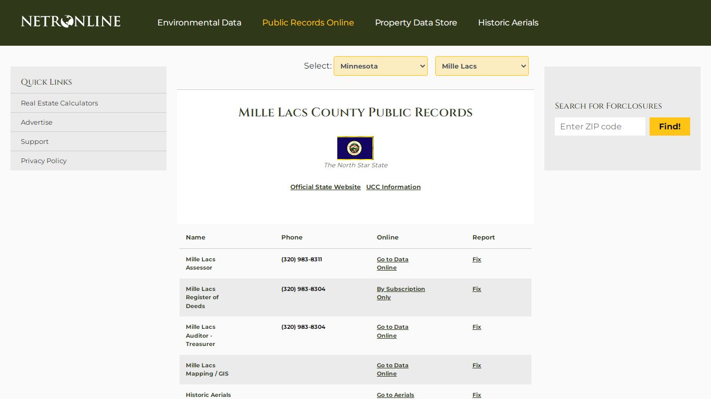Open Historic Aerials in top navigation
The image size is (711, 399).
click(x=508, y=23)
